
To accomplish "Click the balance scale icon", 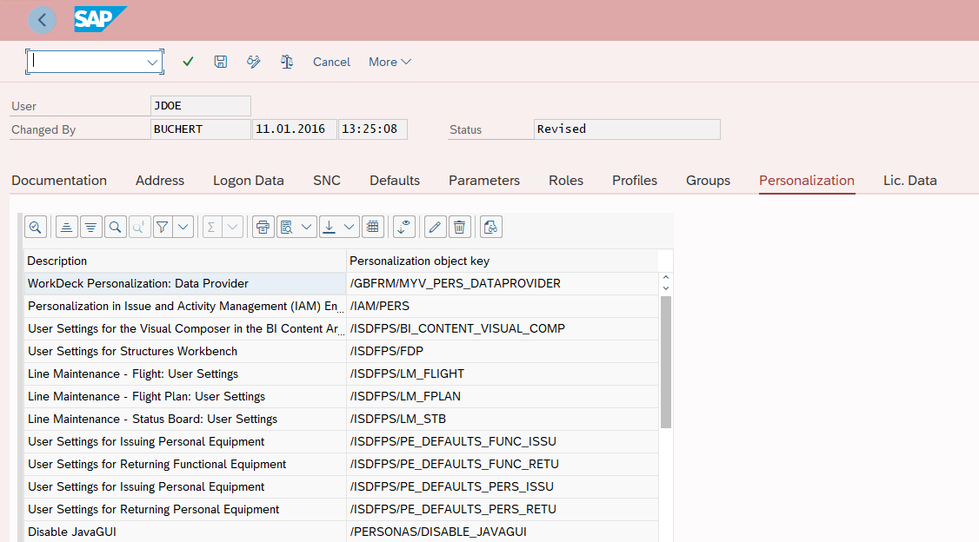I will click(x=287, y=62).
